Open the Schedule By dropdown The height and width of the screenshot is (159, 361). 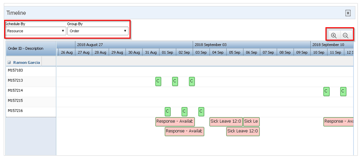pyautogui.click(x=35, y=31)
